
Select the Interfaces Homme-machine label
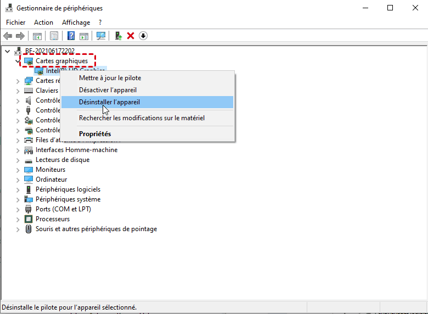(77, 150)
